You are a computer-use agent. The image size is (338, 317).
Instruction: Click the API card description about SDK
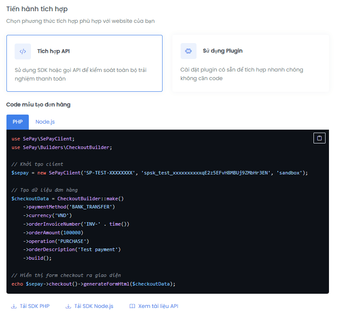(x=80, y=74)
